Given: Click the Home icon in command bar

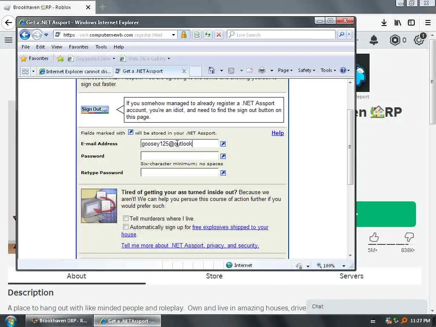Looking at the screenshot, I should coord(212,70).
